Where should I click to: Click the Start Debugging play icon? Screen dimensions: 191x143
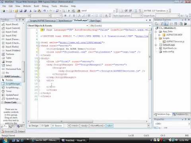pos(69,11)
